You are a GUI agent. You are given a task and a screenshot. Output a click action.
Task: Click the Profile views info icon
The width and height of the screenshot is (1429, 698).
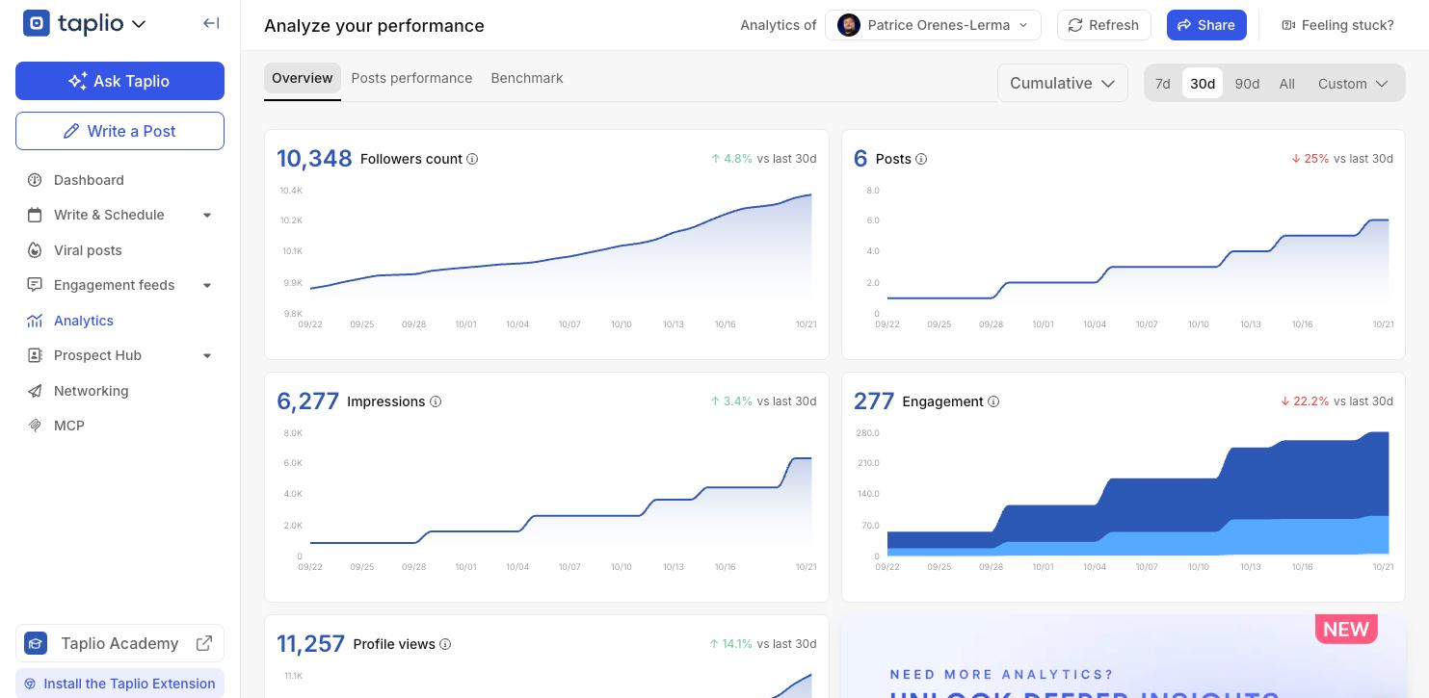[x=445, y=644]
